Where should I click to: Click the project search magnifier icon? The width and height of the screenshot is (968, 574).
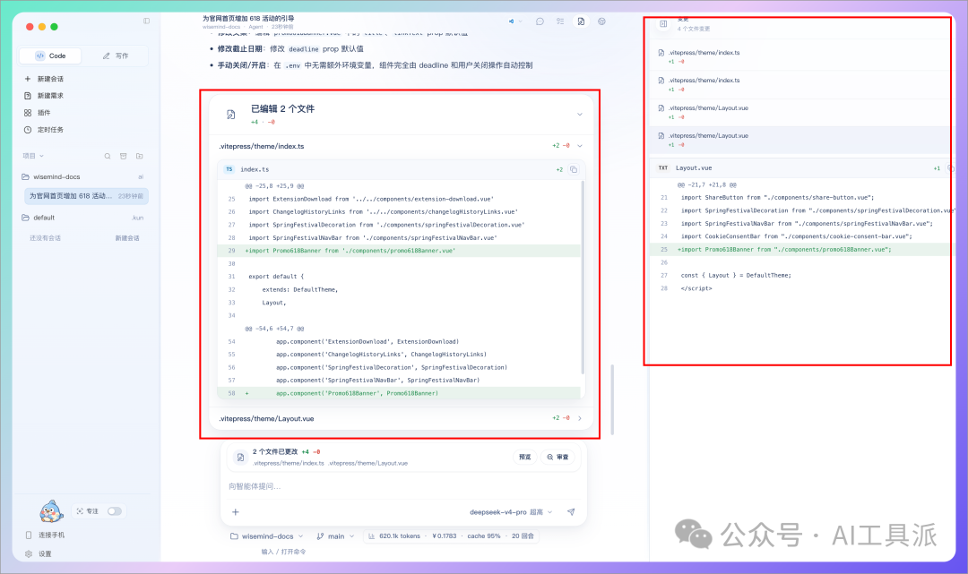[x=108, y=156]
